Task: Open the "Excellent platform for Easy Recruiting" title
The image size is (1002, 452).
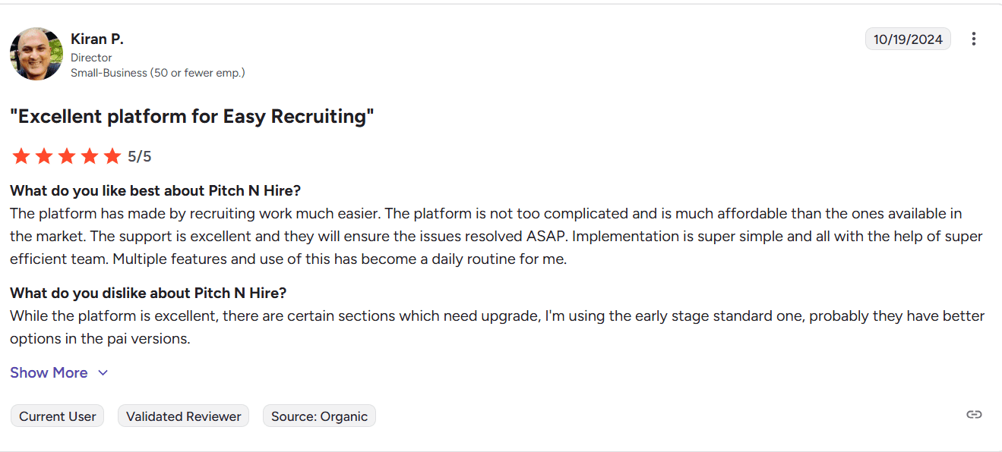Action: pyautogui.click(x=192, y=116)
